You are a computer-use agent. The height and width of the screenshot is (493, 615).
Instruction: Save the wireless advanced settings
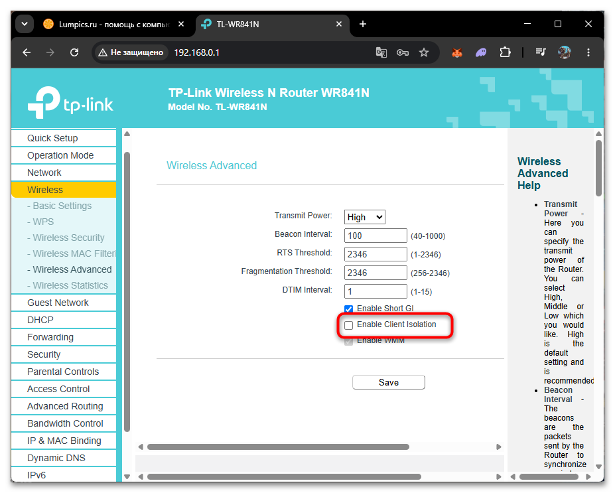pos(388,382)
